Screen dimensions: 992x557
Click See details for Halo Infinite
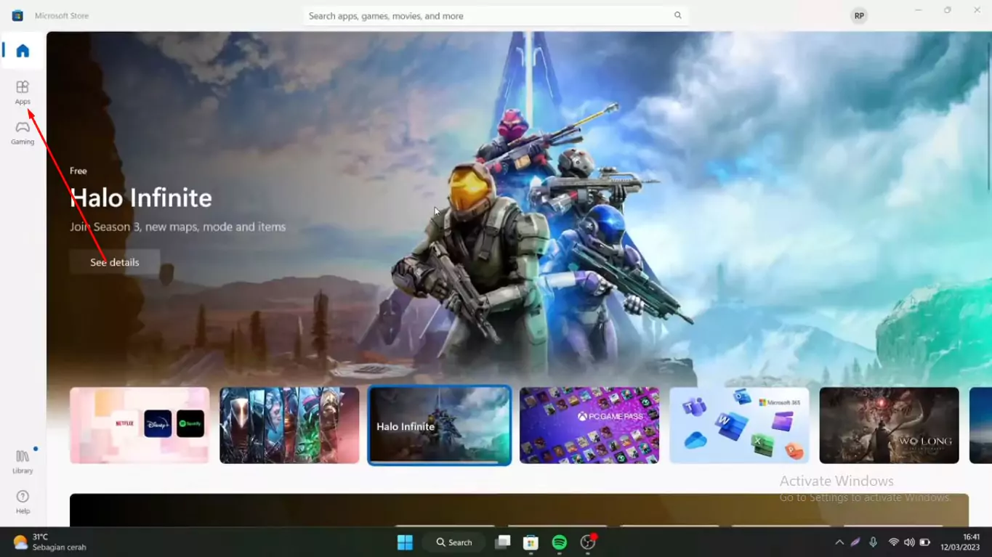point(115,262)
